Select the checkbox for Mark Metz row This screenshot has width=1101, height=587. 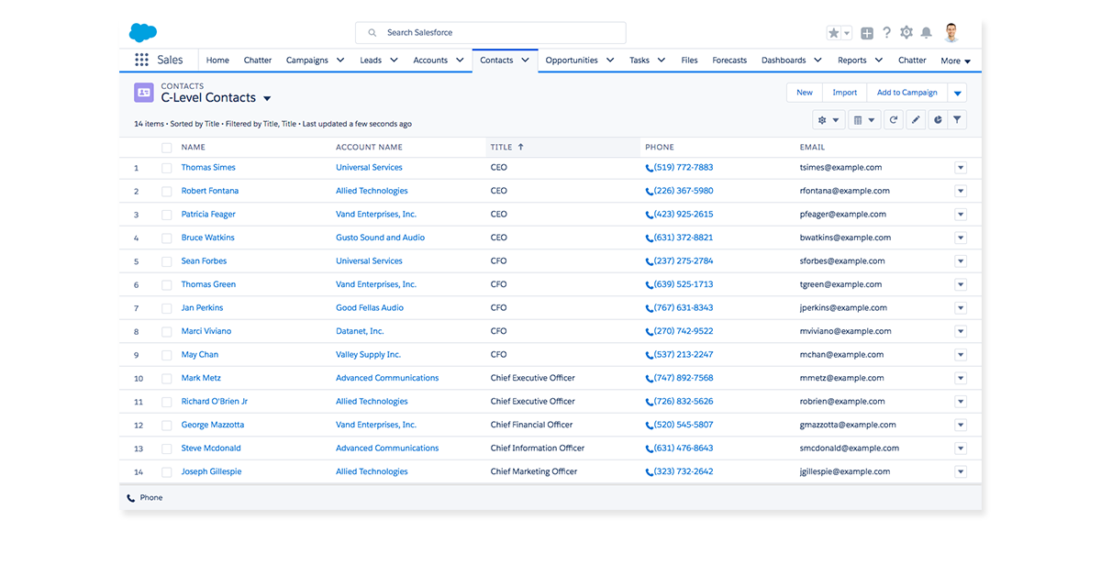166,378
